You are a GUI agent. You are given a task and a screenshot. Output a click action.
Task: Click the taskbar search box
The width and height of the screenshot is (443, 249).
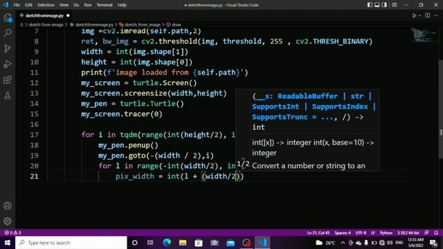pos(71,243)
